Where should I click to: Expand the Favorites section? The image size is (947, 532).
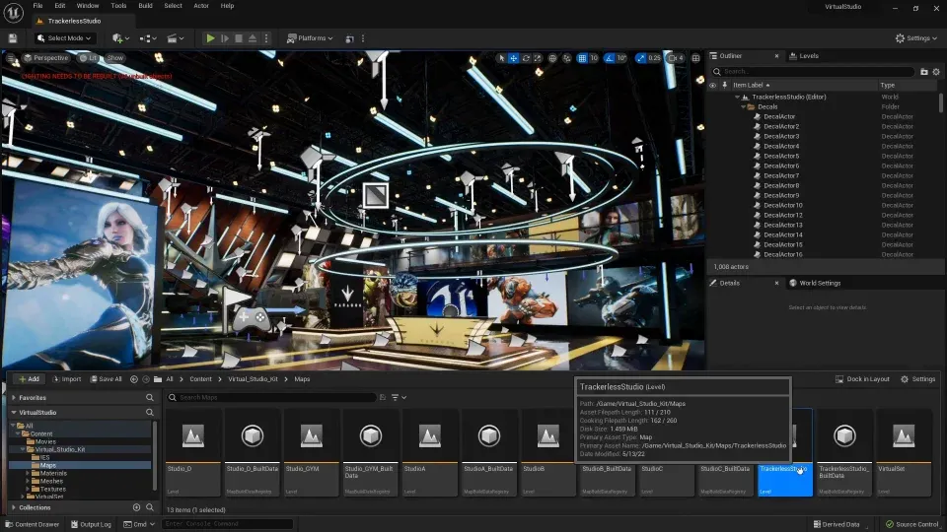32,398
